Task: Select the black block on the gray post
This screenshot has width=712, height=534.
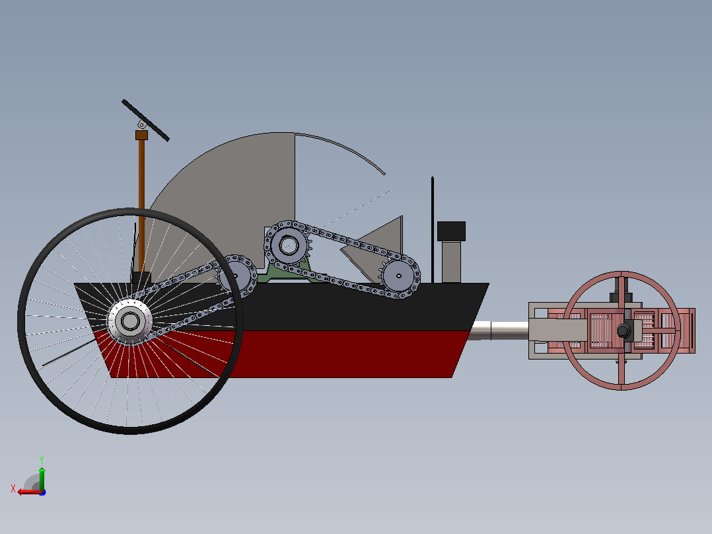Action: click(x=451, y=231)
